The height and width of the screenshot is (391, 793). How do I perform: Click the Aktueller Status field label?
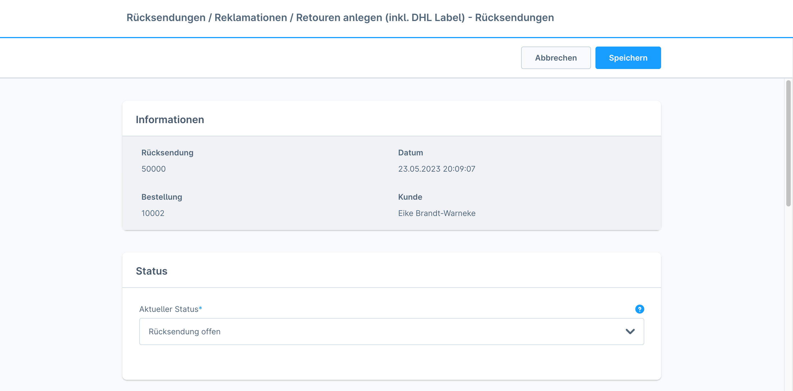click(x=171, y=309)
